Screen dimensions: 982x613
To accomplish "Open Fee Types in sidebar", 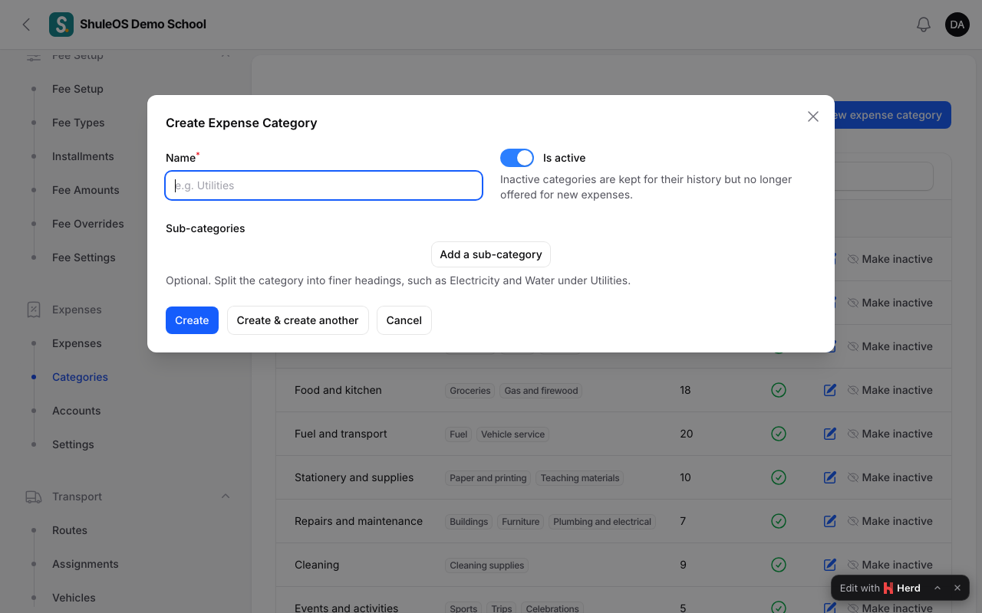I will [x=78, y=123].
